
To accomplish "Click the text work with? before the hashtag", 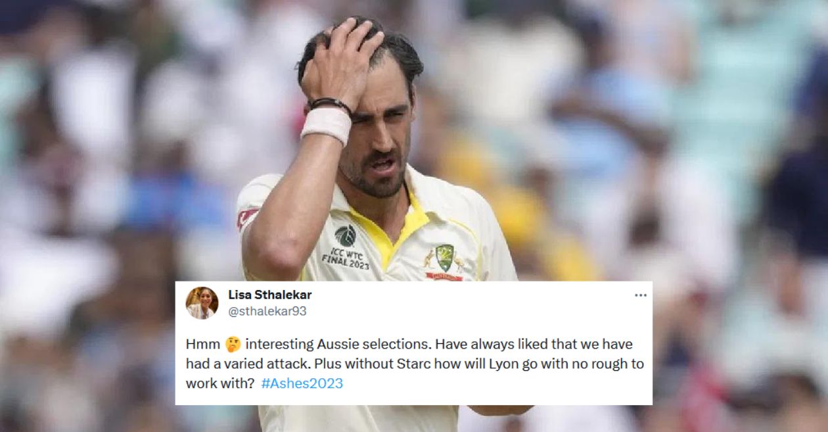I will (219, 383).
